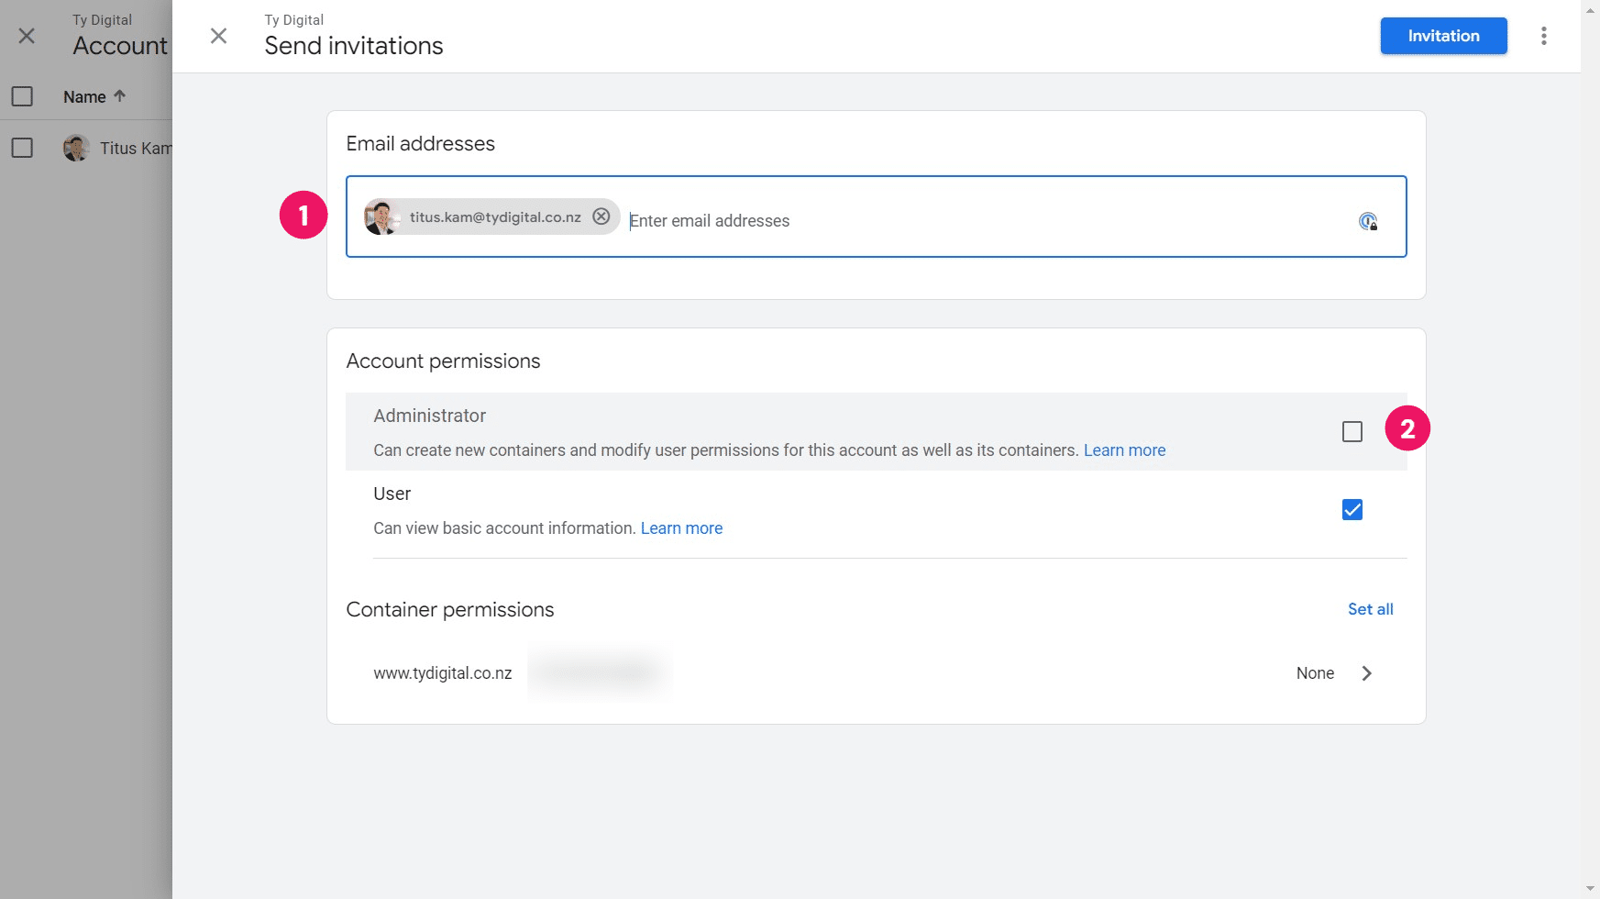Click the lock icon inside the email field
1600x899 pixels.
(x=1368, y=221)
